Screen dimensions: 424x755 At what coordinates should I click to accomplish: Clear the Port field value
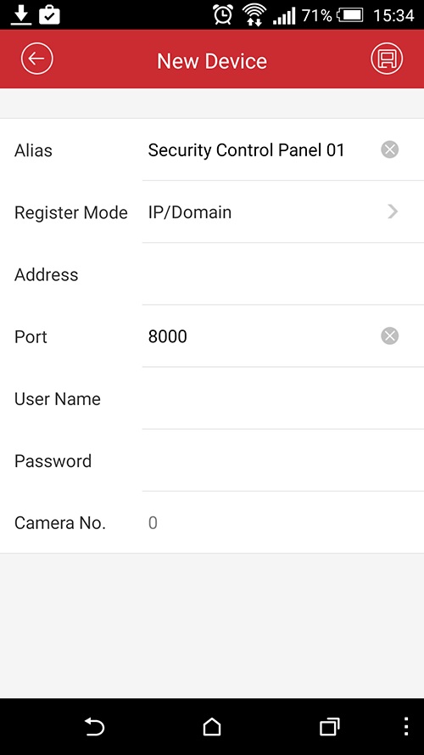point(390,336)
